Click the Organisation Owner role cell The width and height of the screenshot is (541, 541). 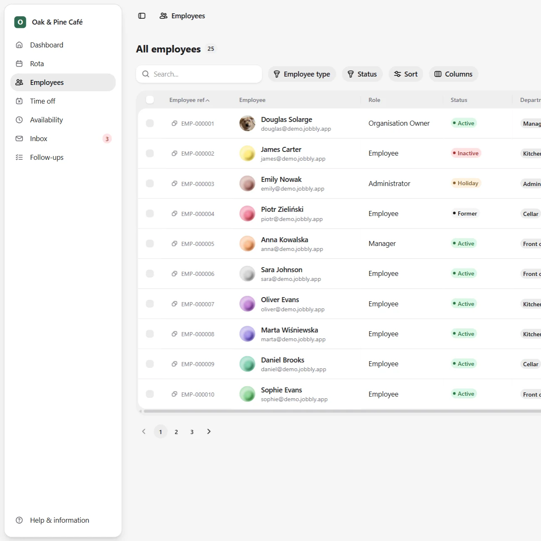tap(399, 123)
